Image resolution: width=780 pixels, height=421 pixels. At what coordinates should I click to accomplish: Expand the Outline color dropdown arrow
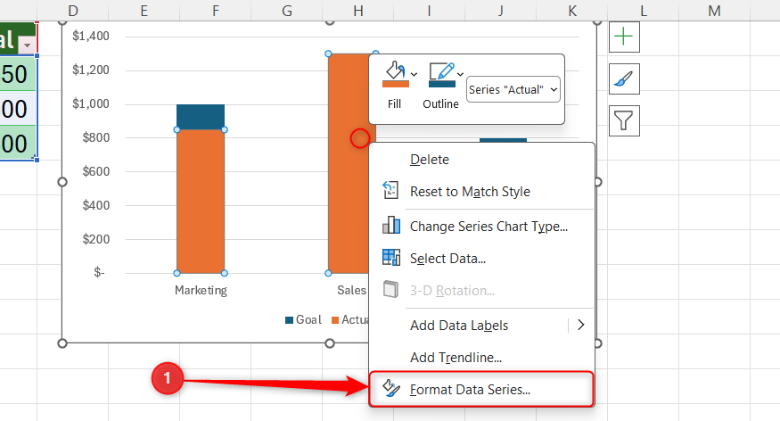(x=461, y=75)
